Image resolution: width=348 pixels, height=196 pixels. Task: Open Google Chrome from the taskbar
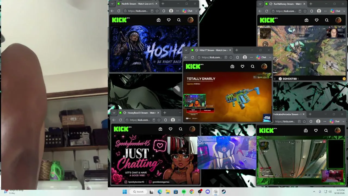(192, 192)
